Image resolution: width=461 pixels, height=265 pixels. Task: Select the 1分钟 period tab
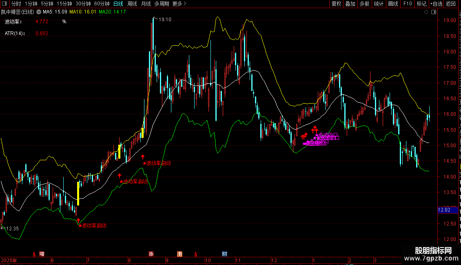tap(31, 4)
